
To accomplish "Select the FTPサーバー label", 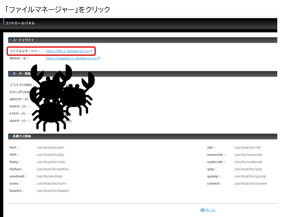I will pyautogui.click(x=20, y=114).
